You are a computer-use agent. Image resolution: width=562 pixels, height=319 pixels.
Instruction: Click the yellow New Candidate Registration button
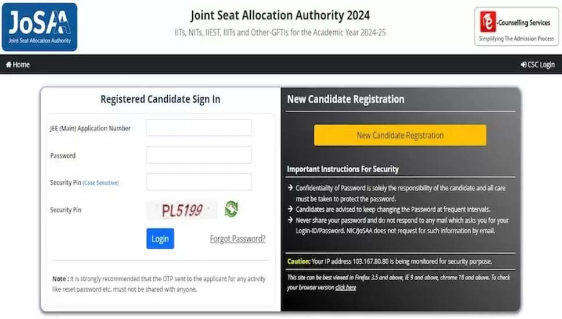point(400,135)
